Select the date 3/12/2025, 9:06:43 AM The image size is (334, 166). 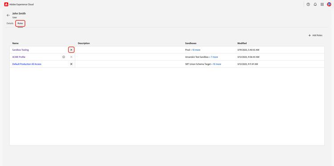pyautogui.click(x=248, y=57)
